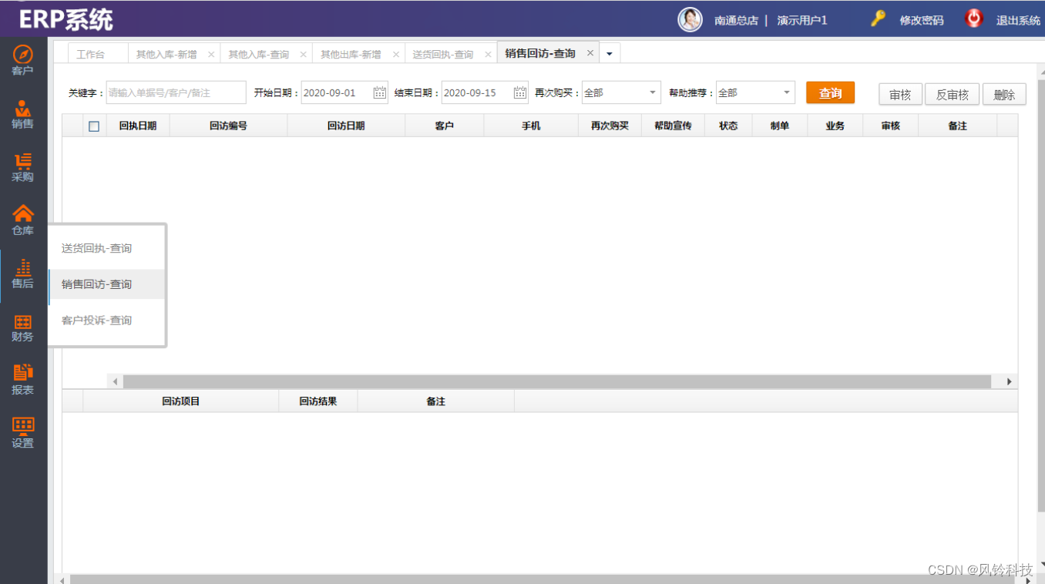The width and height of the screenshot is (1045, 584).
Task: Close the 其他入库-新增 tab
Action: [x=211, y=55]
